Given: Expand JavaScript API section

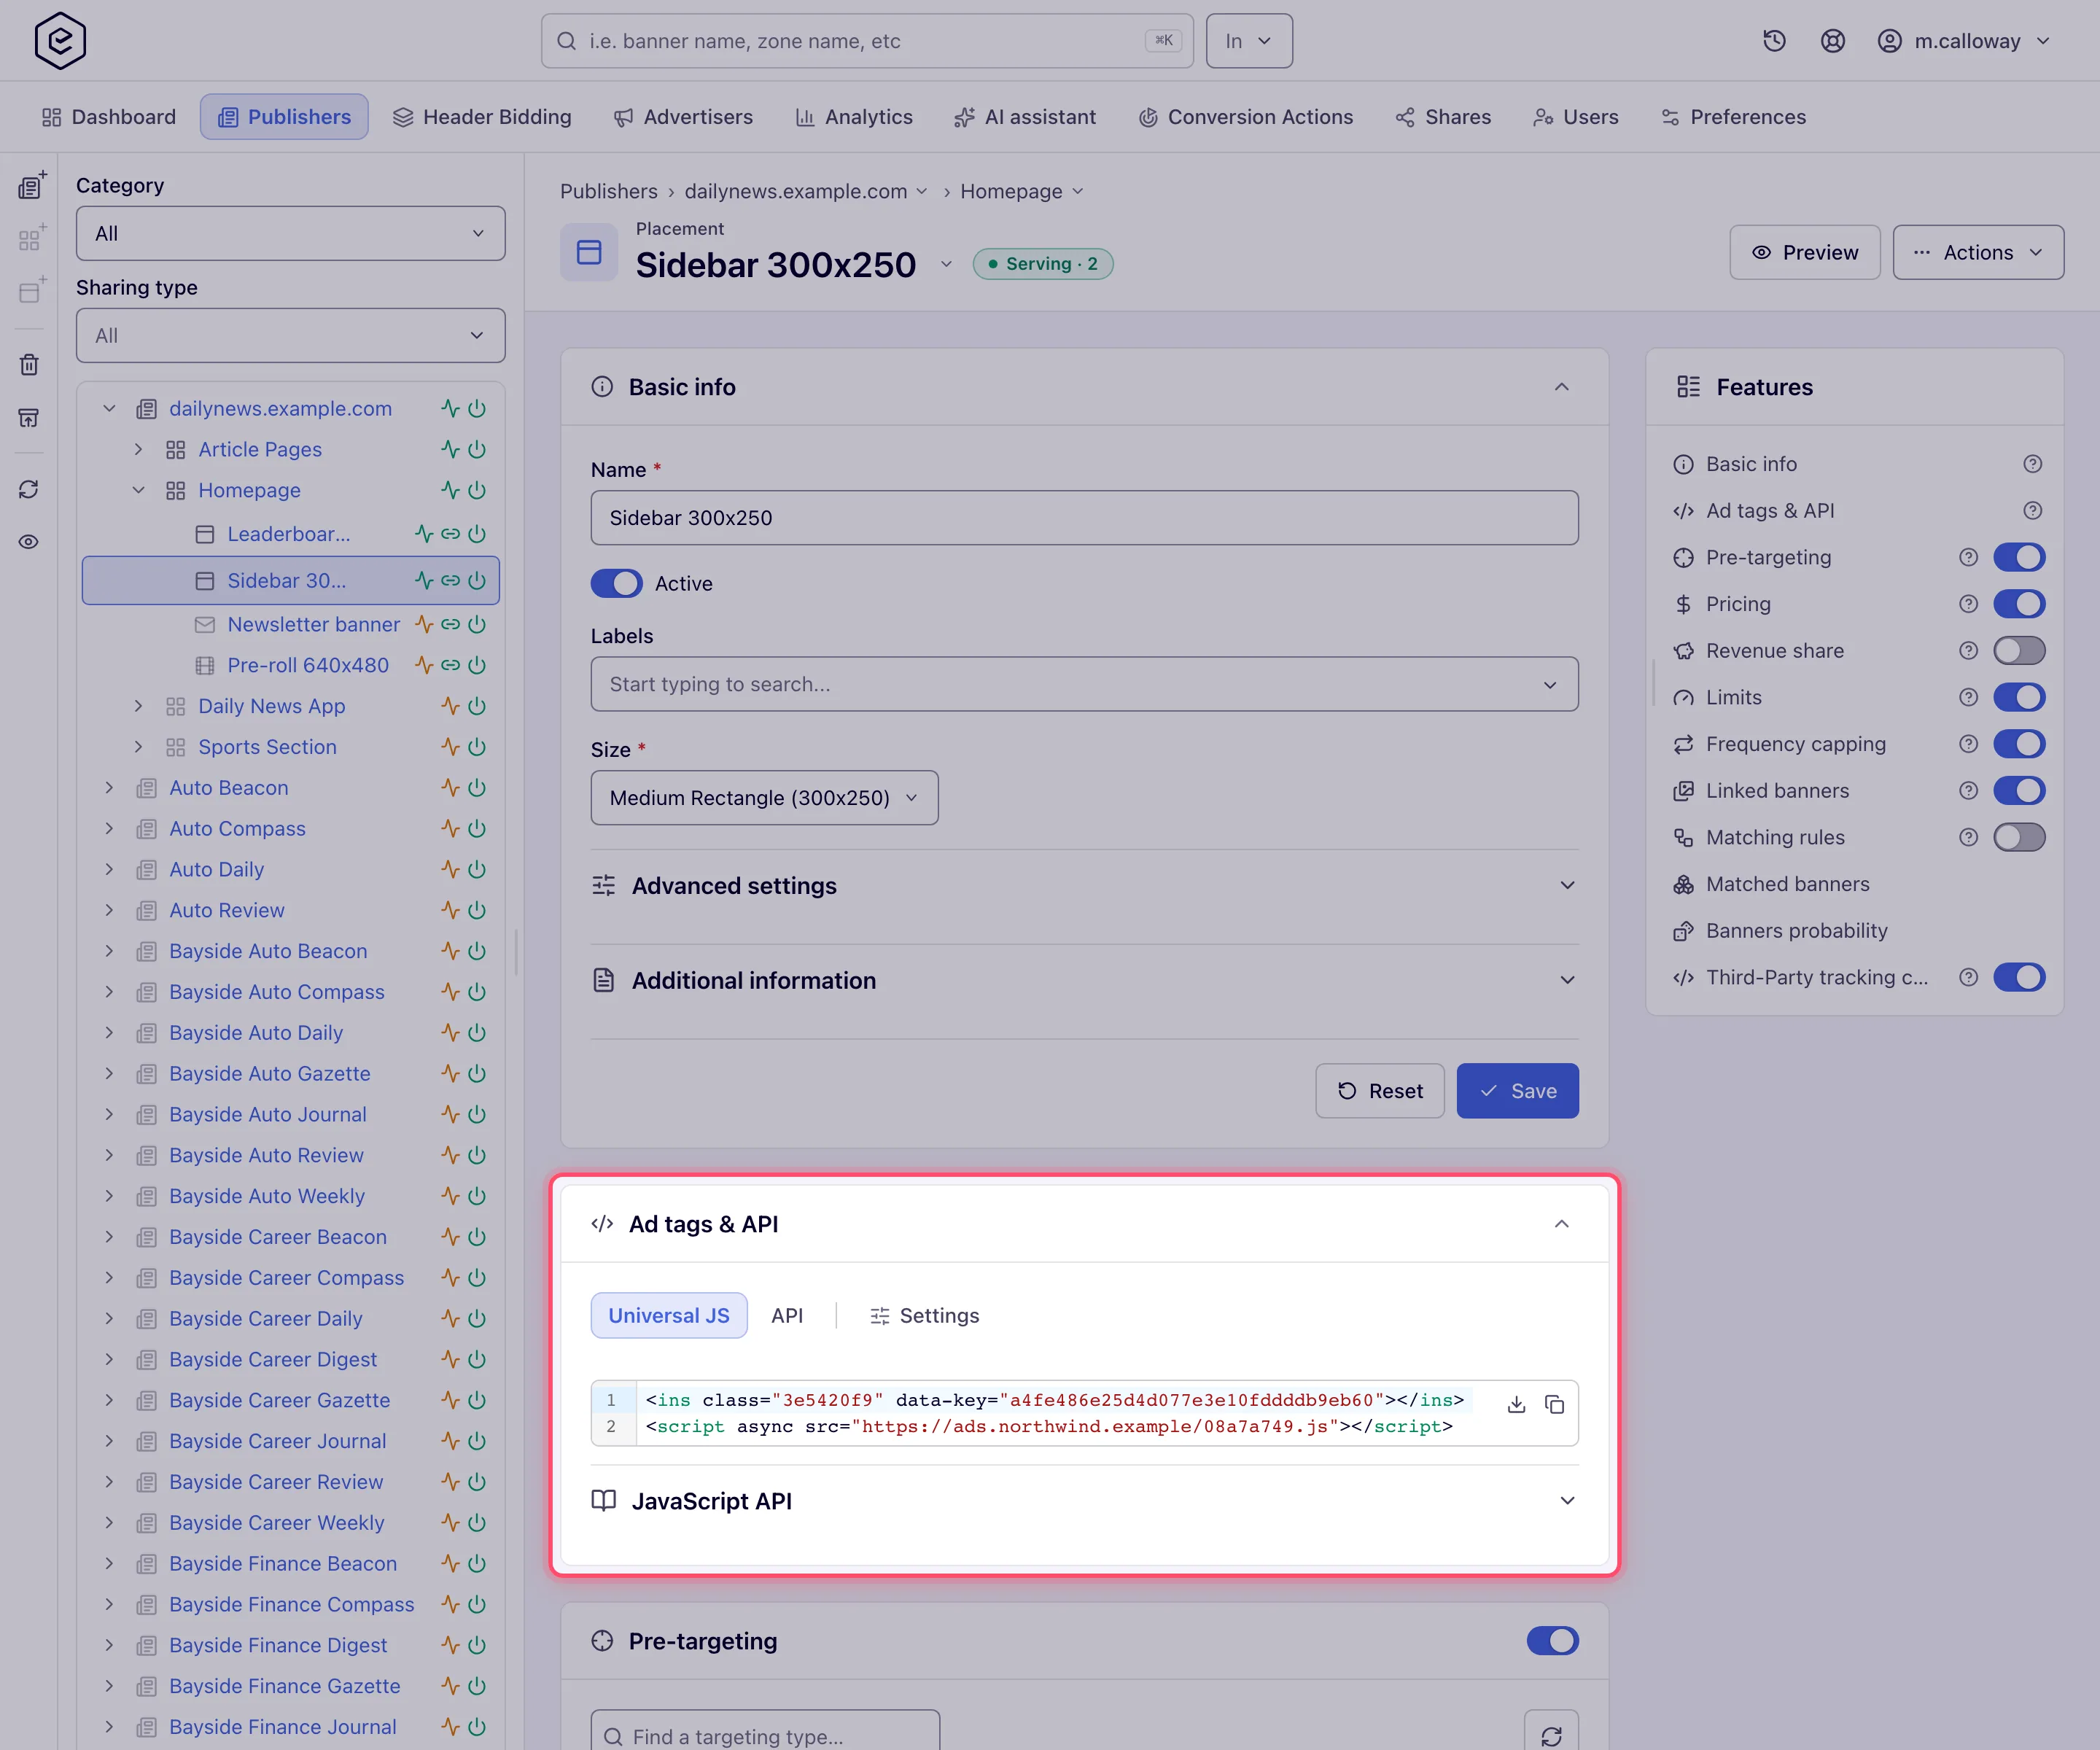Looking at the screenshot, I should tap(1084, 1500).
